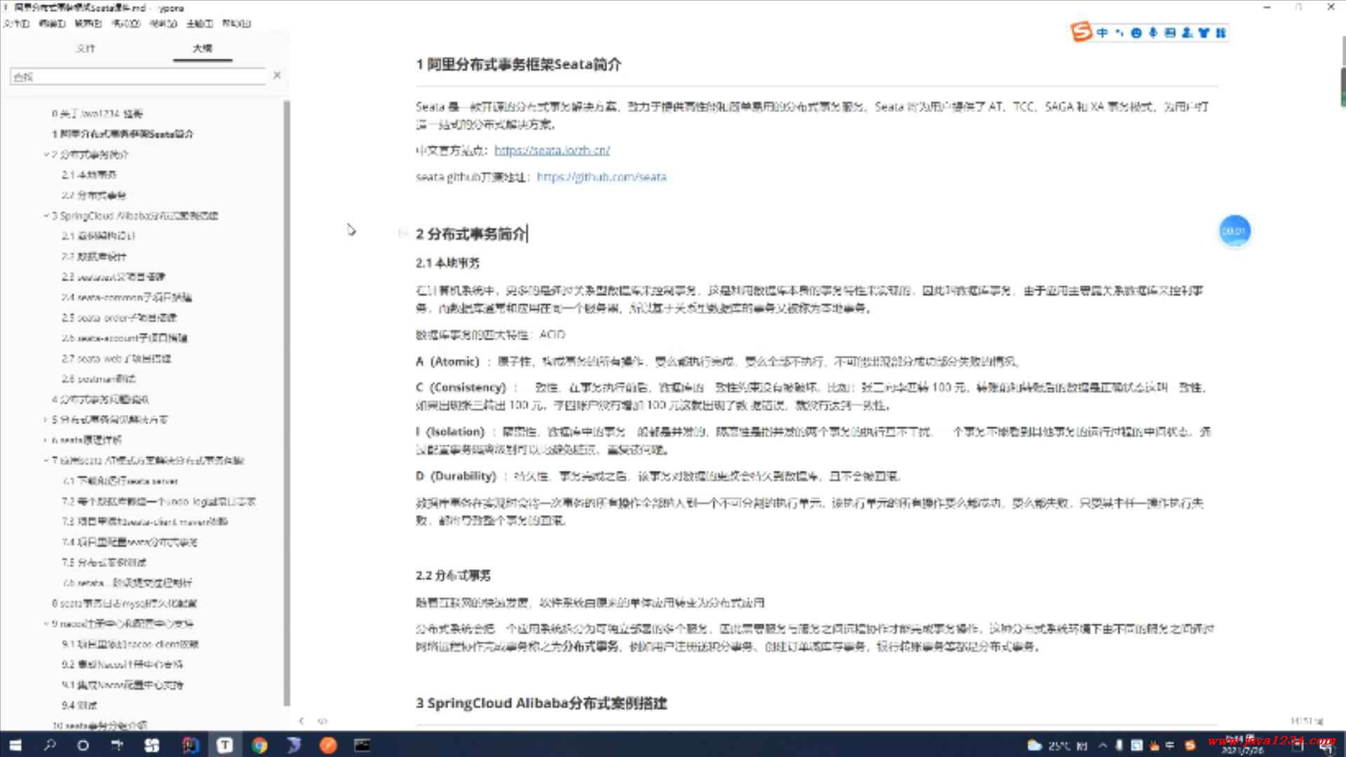Expand outline section 6 seata arrow
This screenshot has height=757, width=1346.
46,440
